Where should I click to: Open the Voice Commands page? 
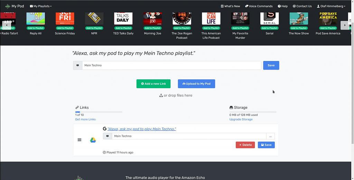(x=259, y=6)
